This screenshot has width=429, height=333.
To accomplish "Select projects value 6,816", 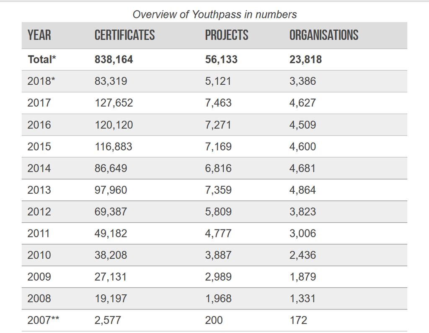I will (x=218, y=168).
